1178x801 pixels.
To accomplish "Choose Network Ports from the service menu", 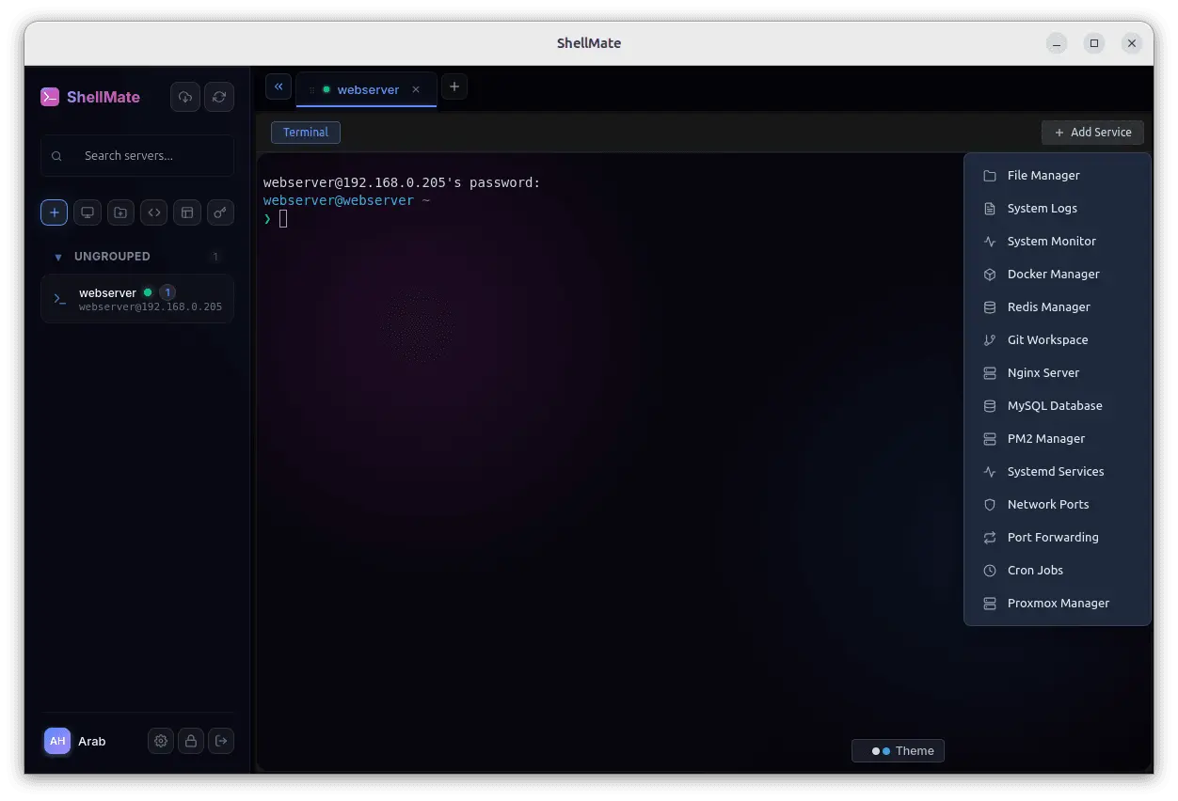I will [x=1058, y=505].
